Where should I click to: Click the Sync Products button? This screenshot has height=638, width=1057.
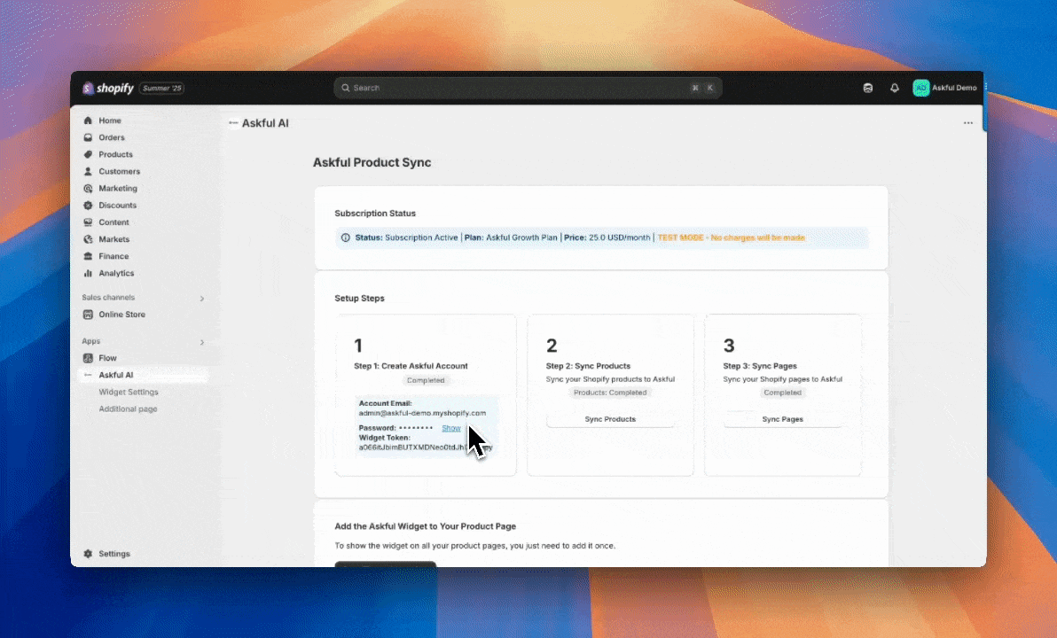coord(610,419)
